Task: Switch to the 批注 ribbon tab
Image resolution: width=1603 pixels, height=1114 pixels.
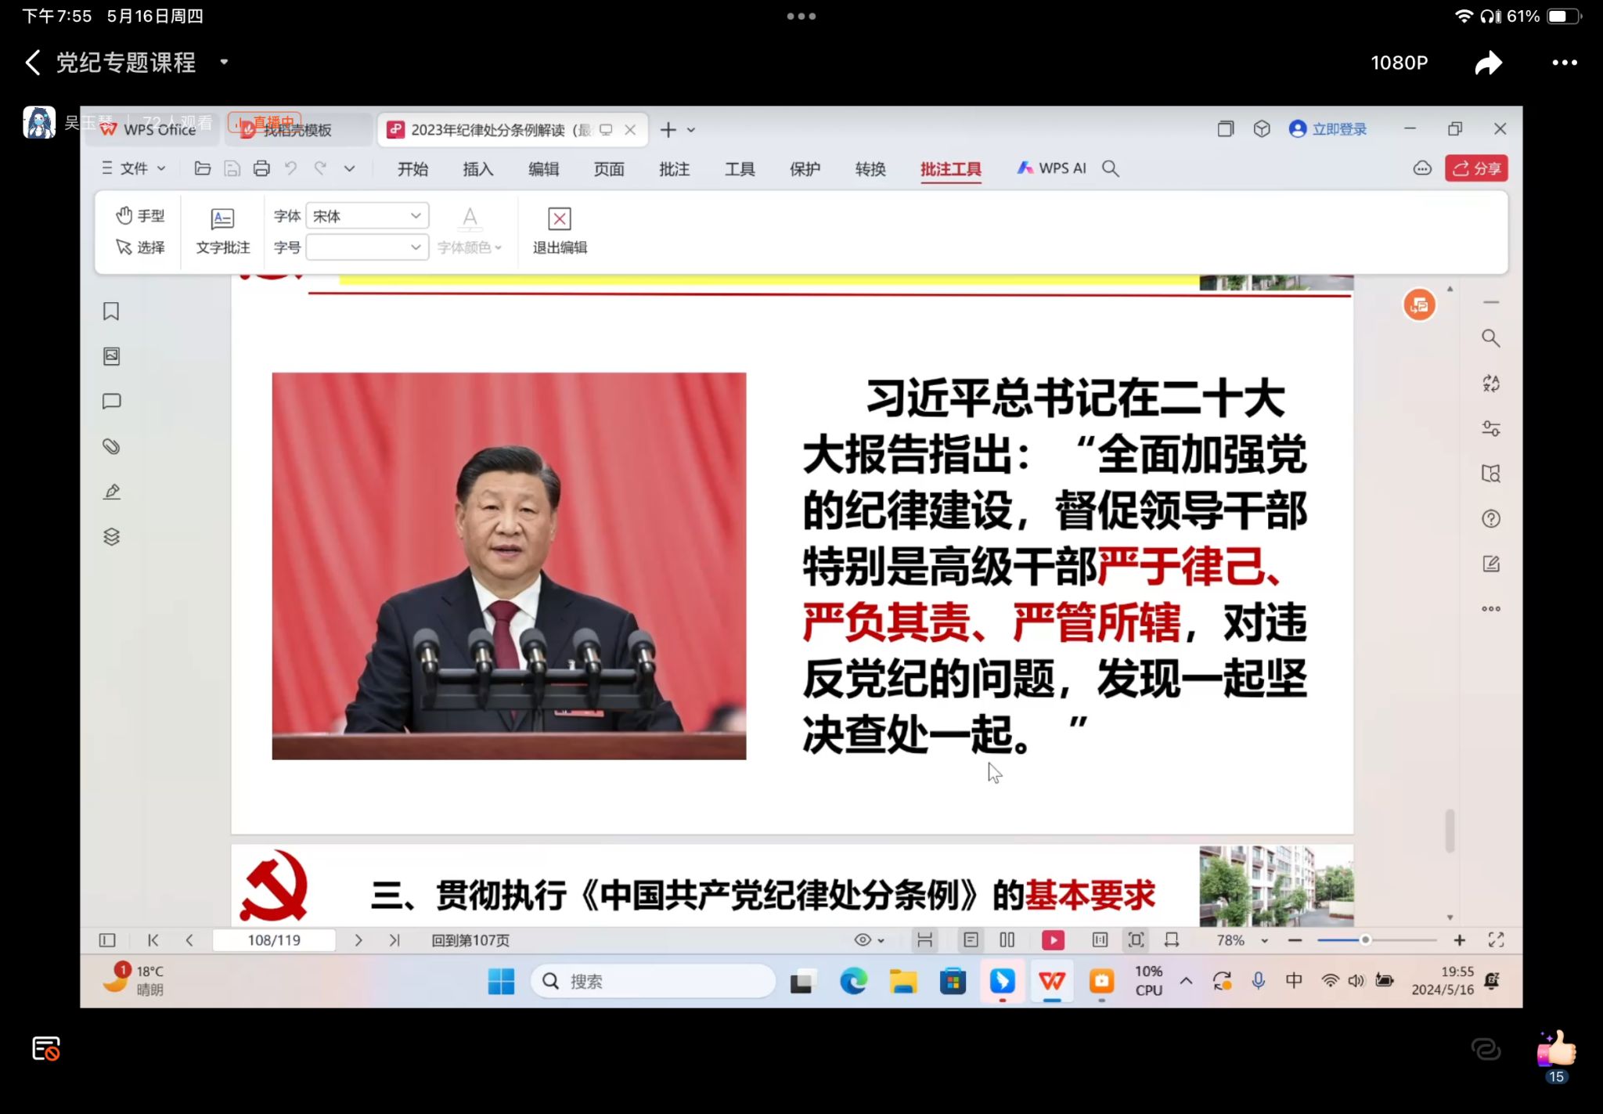Action: (674, 169)
